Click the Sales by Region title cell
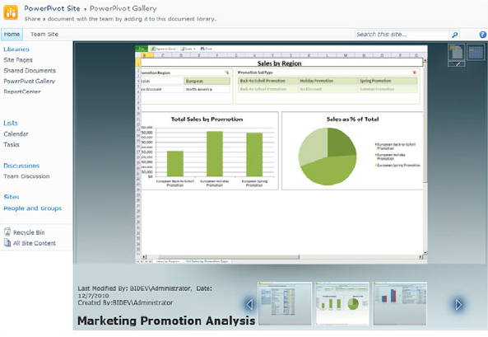Viewport: 488px width, 337px height. [282, 63]
